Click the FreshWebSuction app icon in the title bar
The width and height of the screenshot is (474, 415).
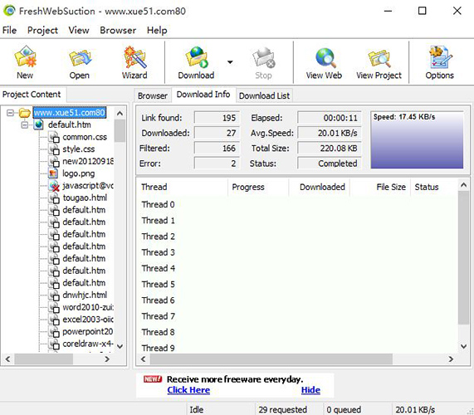[9, 11]
